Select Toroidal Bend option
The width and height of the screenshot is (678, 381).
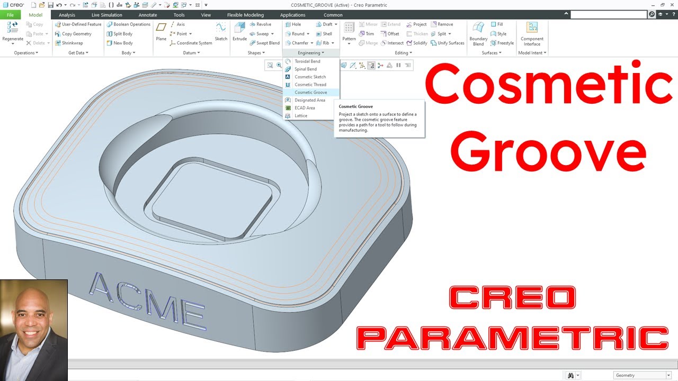[311, 61]
